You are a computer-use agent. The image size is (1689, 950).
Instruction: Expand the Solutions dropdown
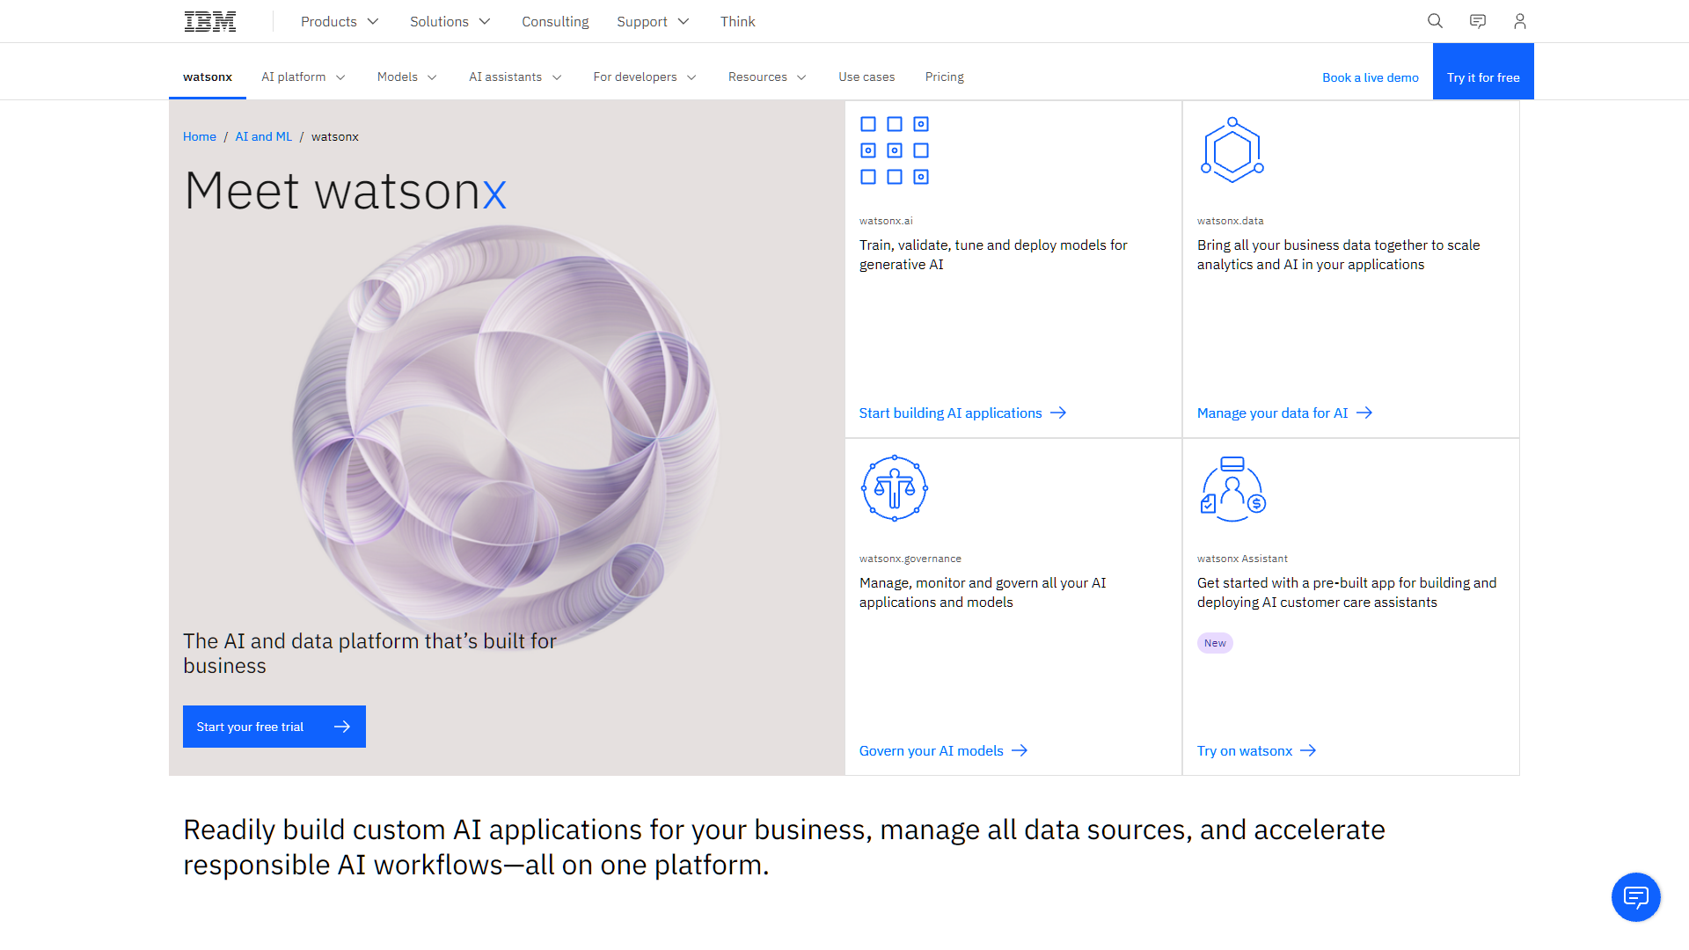450,21
